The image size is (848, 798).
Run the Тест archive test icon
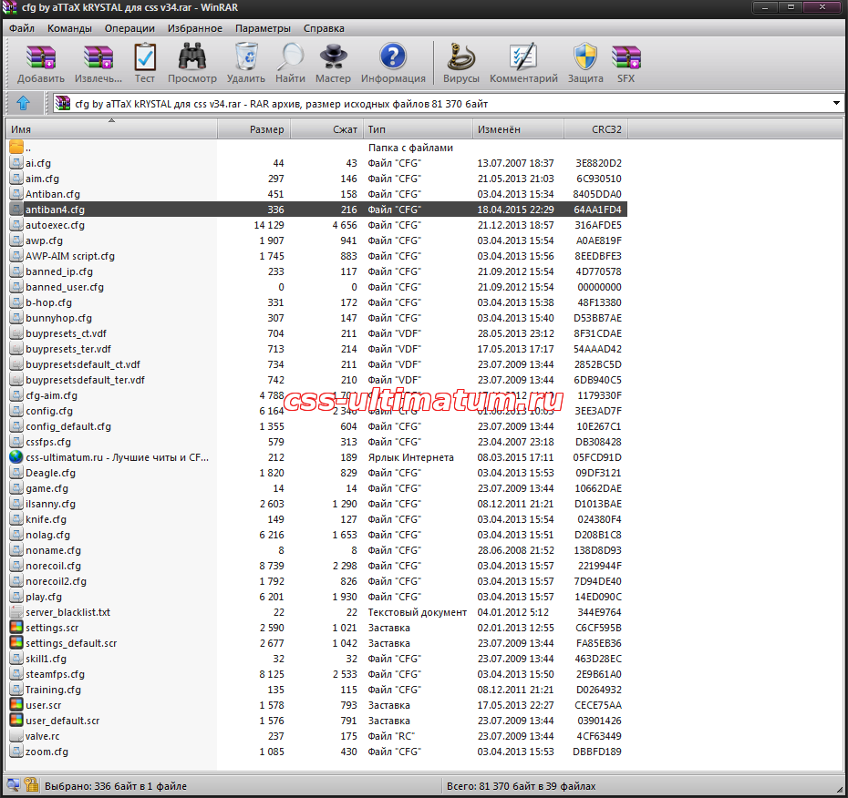144,56
